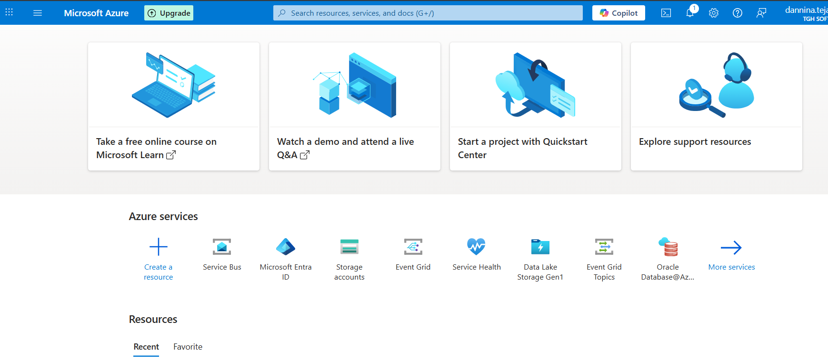Click the Data Lake Storage Gen1 label

540,272
